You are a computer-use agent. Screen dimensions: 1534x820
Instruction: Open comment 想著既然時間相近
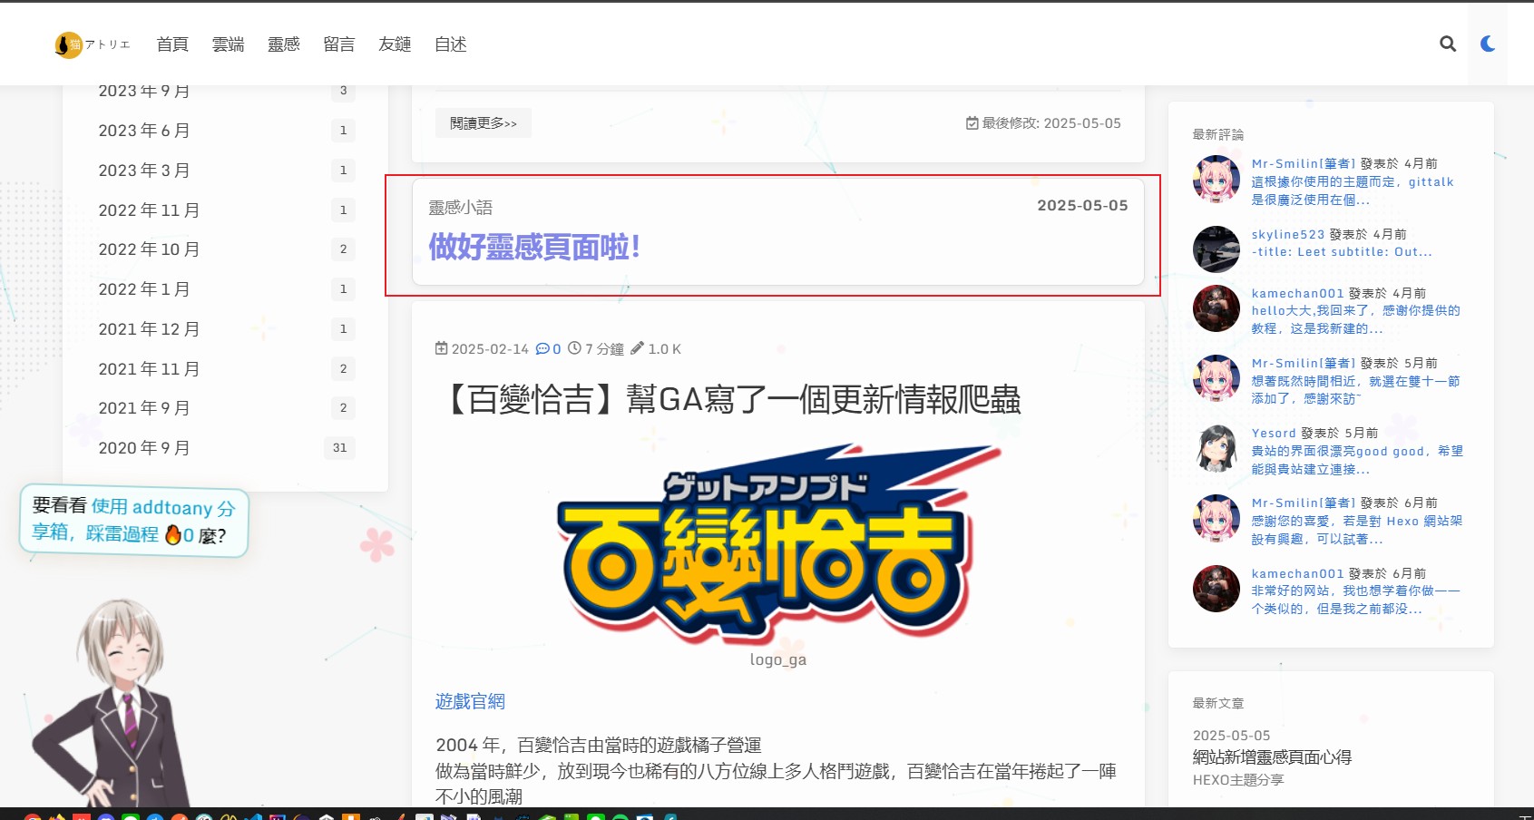coord(1355,390)
